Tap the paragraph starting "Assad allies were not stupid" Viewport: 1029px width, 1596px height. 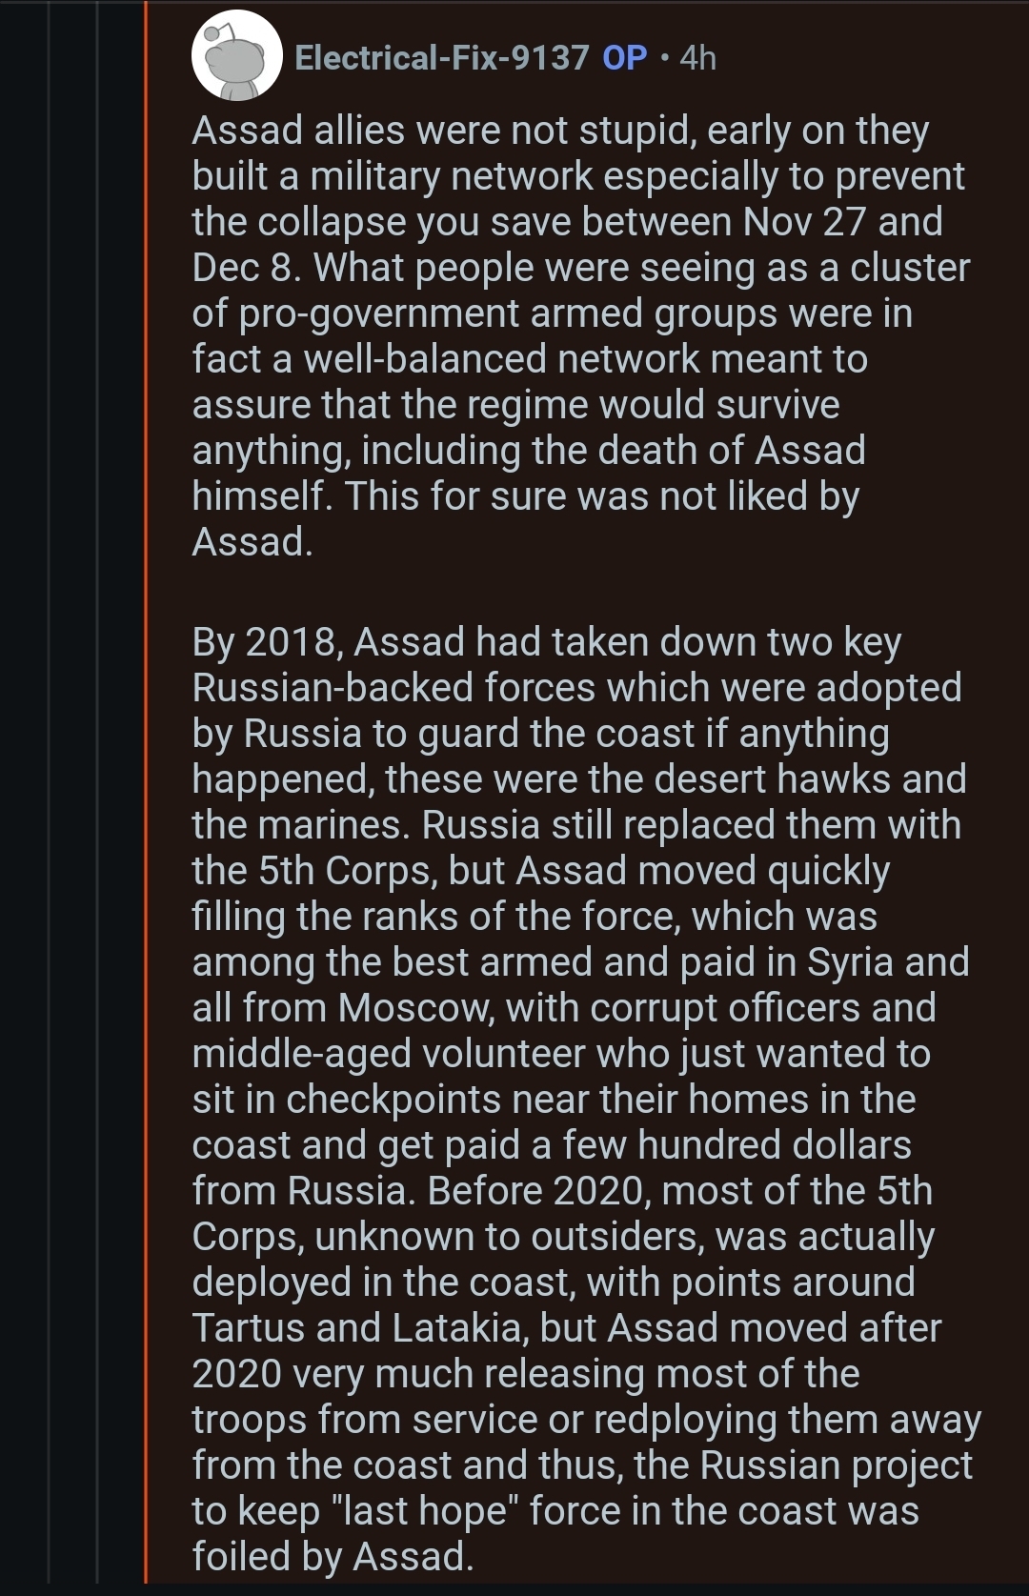coord(581,336)
